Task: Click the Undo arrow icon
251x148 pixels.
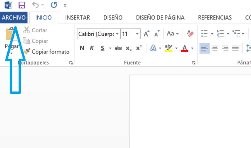Action: click(x=35, y=5)
